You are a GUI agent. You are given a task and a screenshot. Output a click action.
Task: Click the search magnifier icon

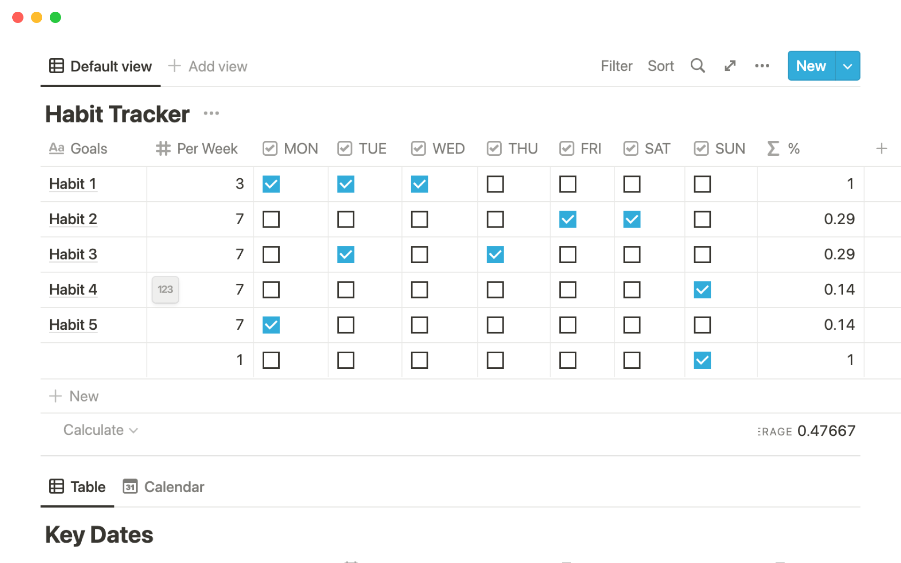tap(697, 66)
